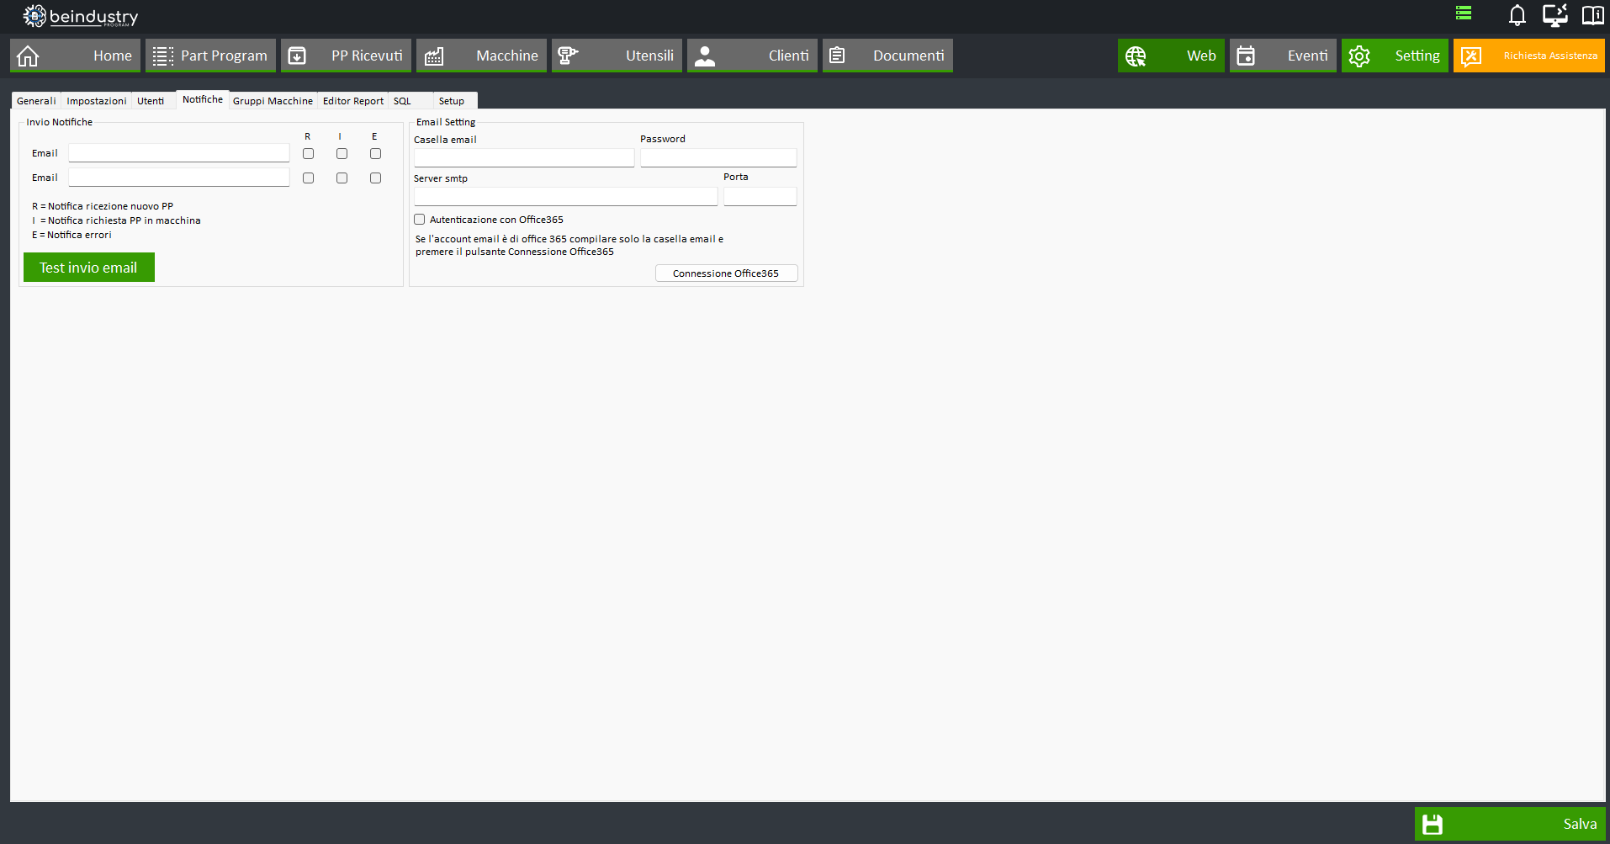Select the Editor Report tab
1610x844 pixels.
point(353,100)
